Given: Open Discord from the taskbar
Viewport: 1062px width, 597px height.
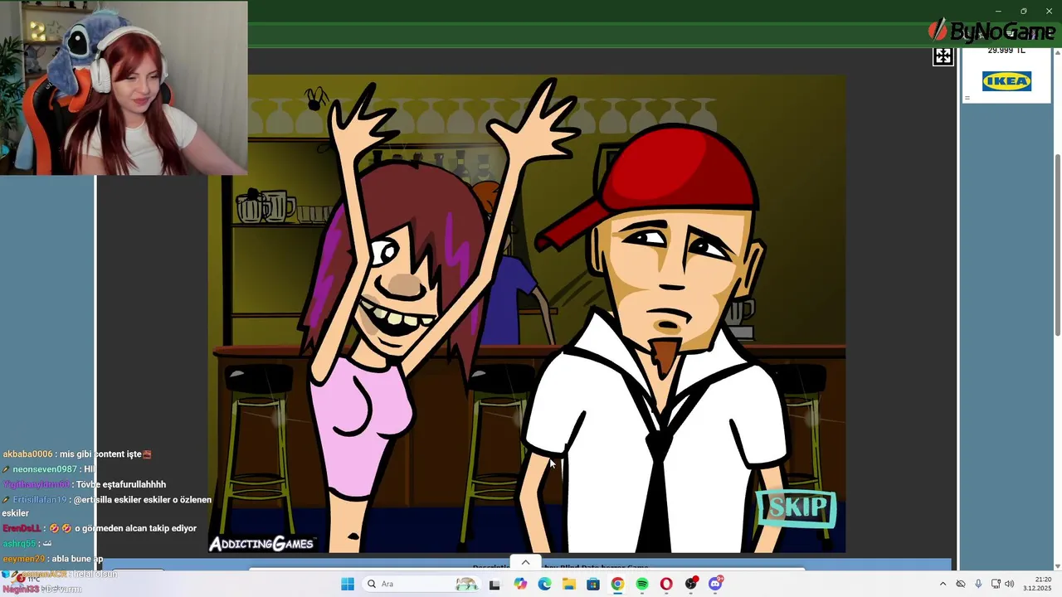Looking at the screenshot, I should pyautogui.click(x=715, y=584).
